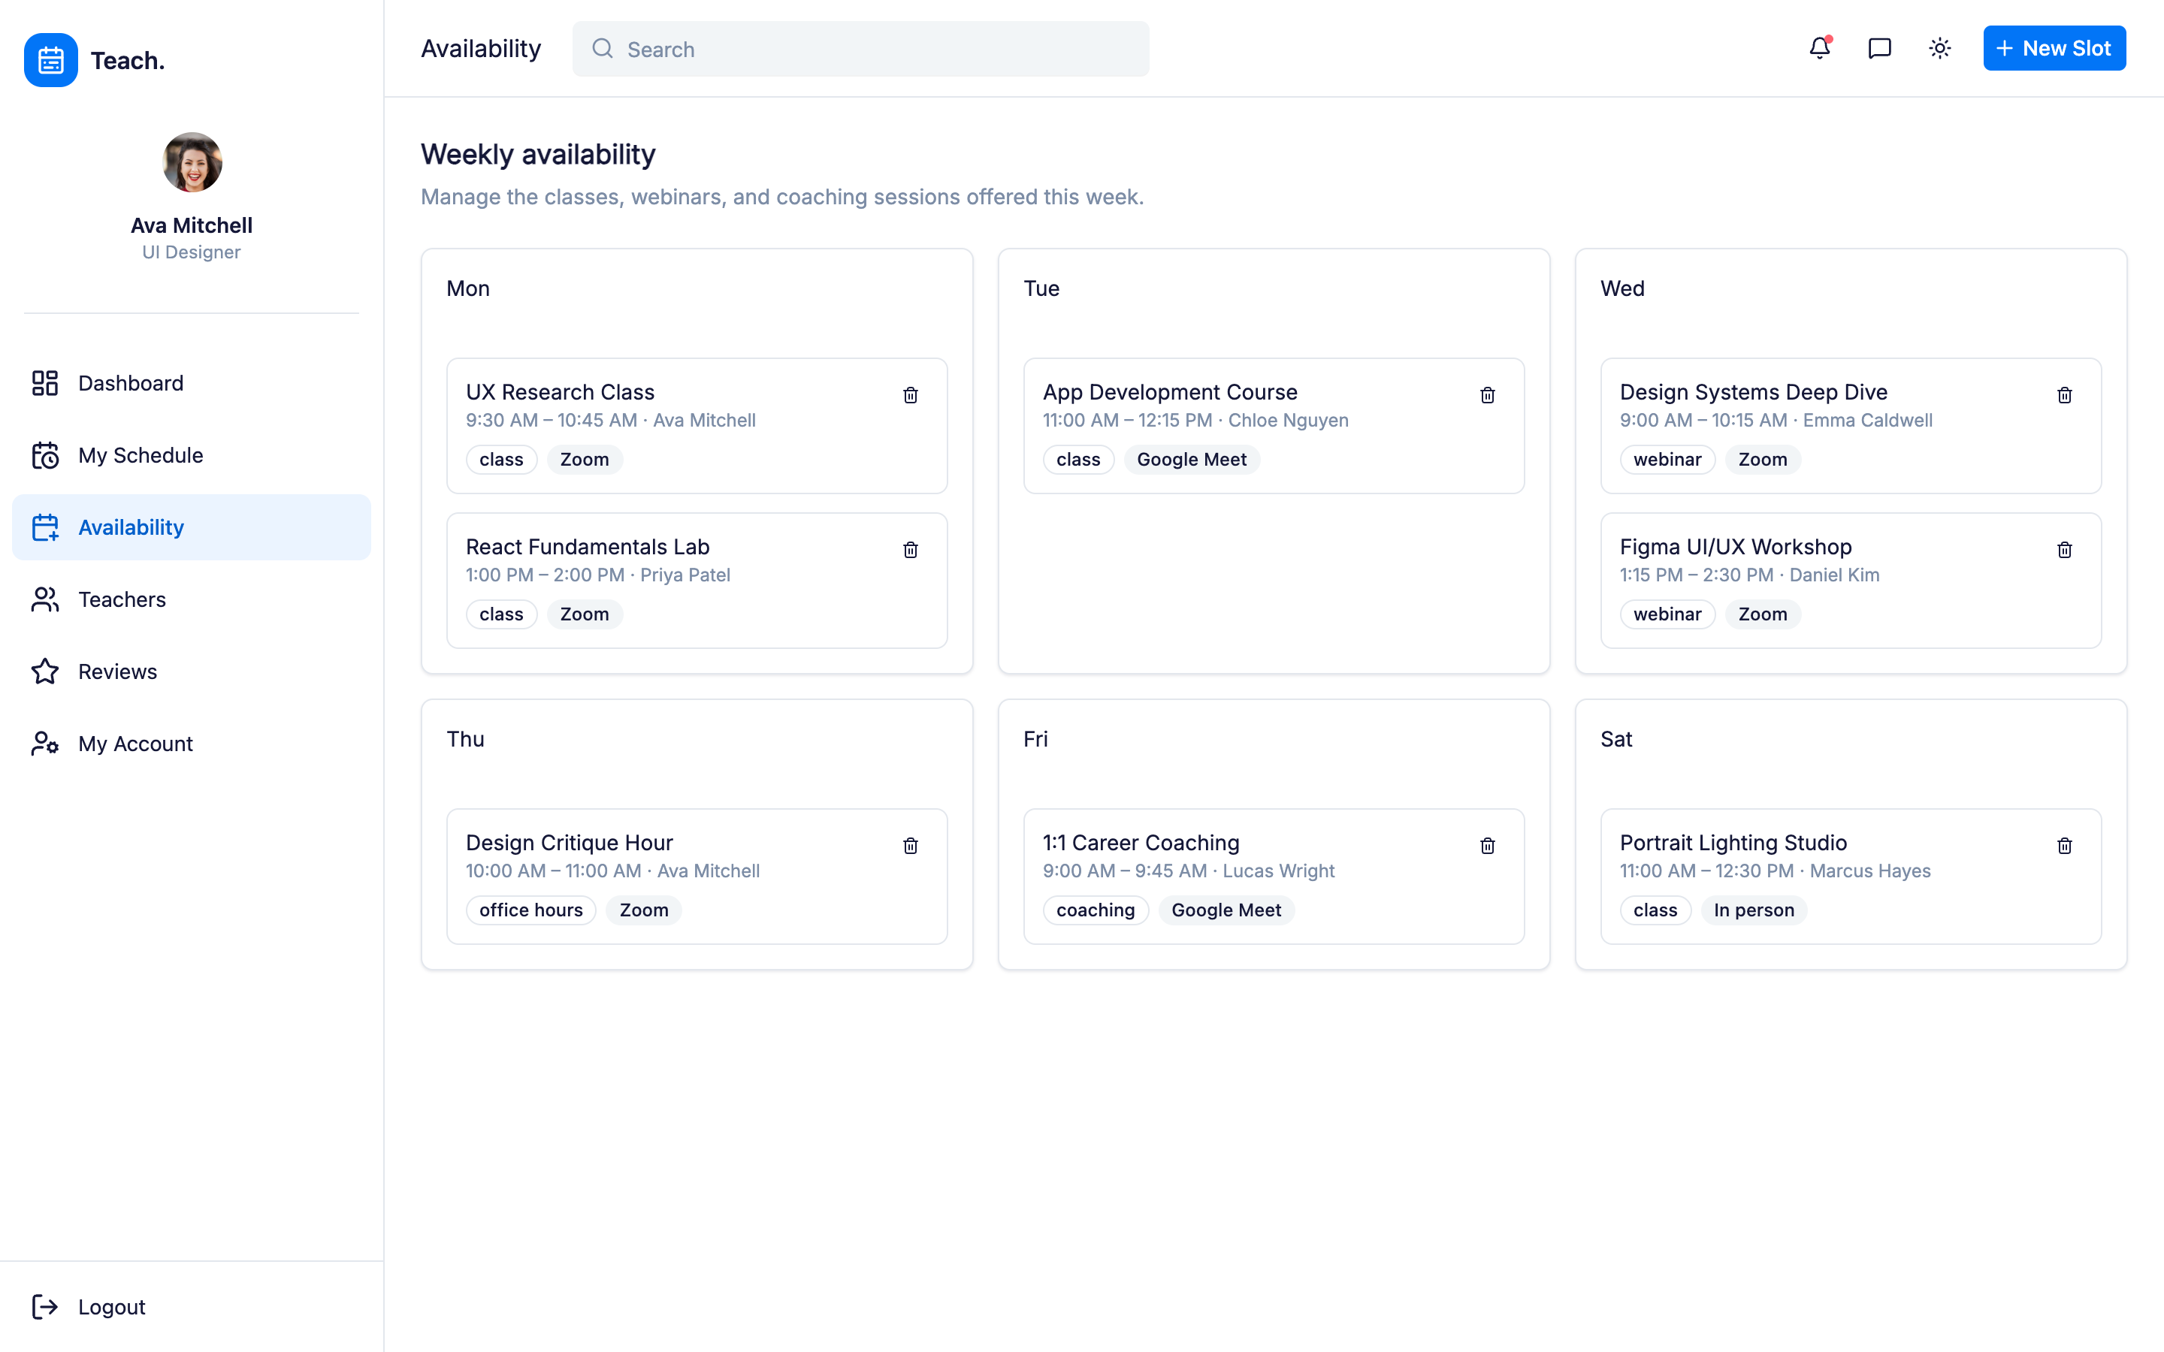Click the Availability calendar-plus icon
2164x1352 pixels.
coord(45,527)
